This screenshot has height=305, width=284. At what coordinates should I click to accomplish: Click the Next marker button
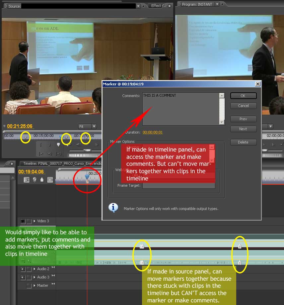(x=244, y=129)
